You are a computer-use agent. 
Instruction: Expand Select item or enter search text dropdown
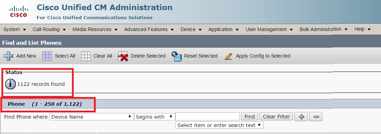[x=219, y=125]
